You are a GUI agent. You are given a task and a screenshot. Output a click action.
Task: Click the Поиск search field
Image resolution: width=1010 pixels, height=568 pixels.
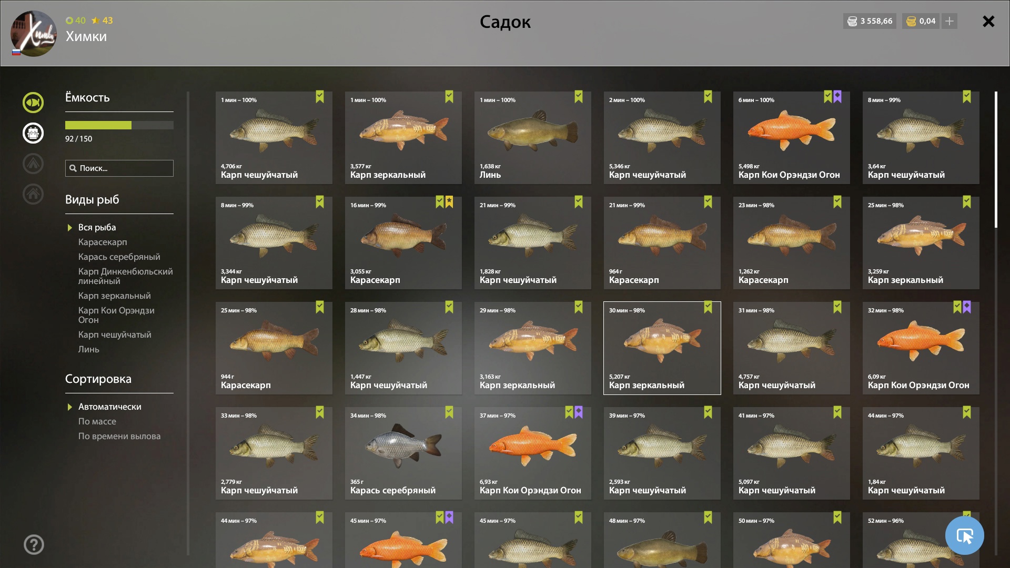click(119, 168)
